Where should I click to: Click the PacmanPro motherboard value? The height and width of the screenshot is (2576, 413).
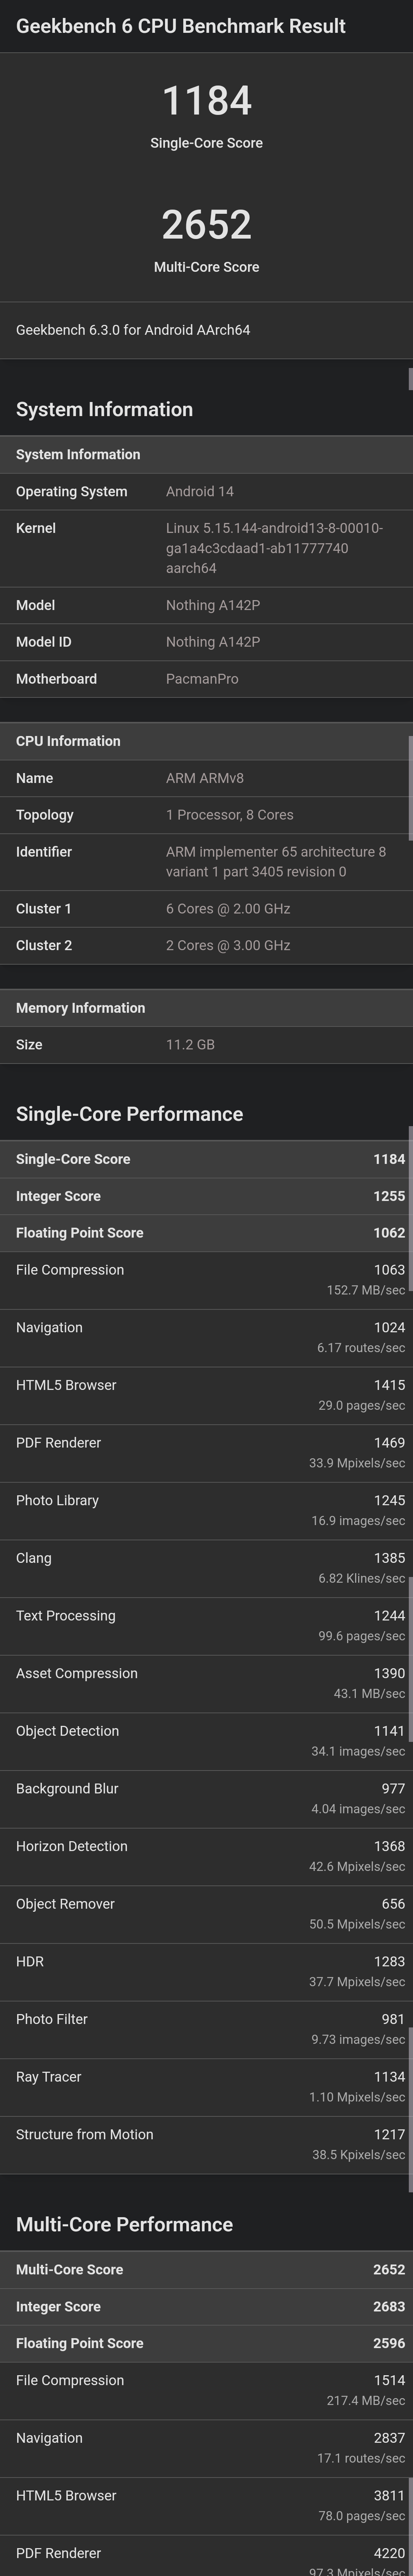coord(202,679)
